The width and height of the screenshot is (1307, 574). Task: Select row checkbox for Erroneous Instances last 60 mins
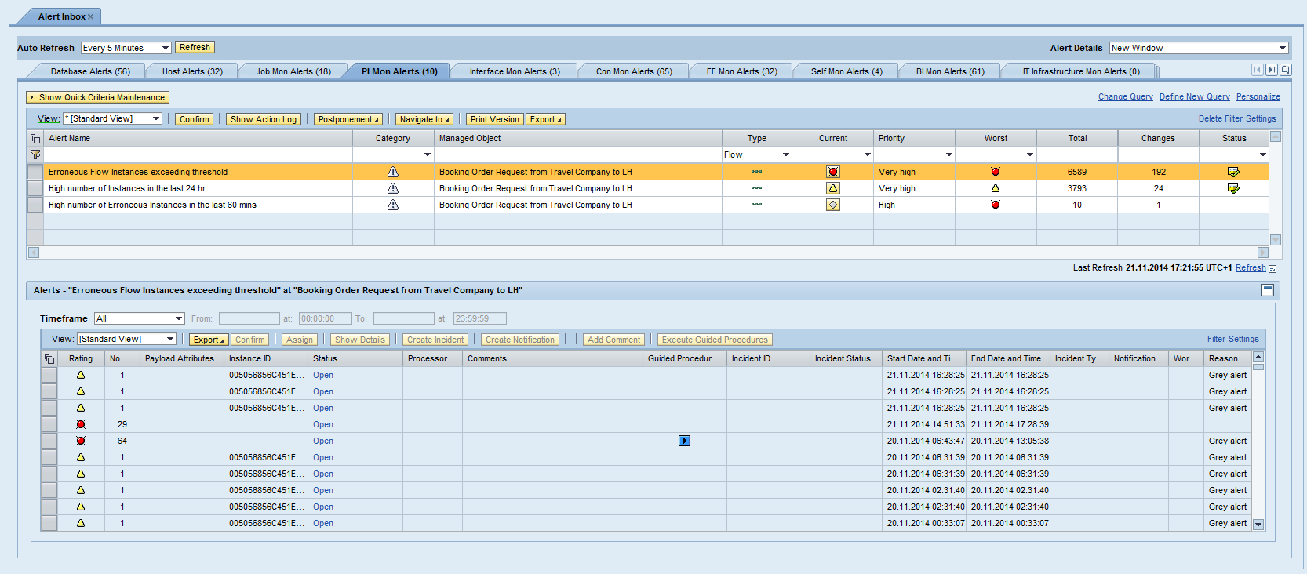click(35, 205)
